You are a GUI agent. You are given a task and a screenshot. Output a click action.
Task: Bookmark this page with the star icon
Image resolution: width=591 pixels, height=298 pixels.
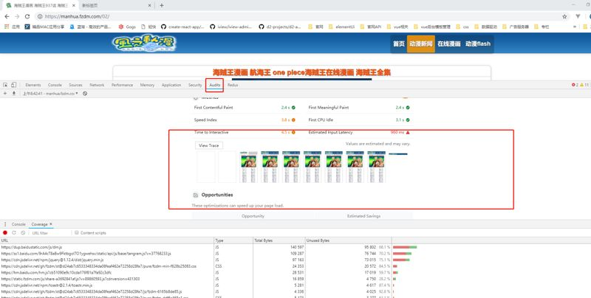[564, 16]
